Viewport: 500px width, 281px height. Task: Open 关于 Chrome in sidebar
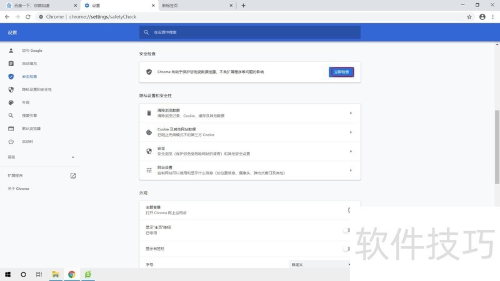19,189
